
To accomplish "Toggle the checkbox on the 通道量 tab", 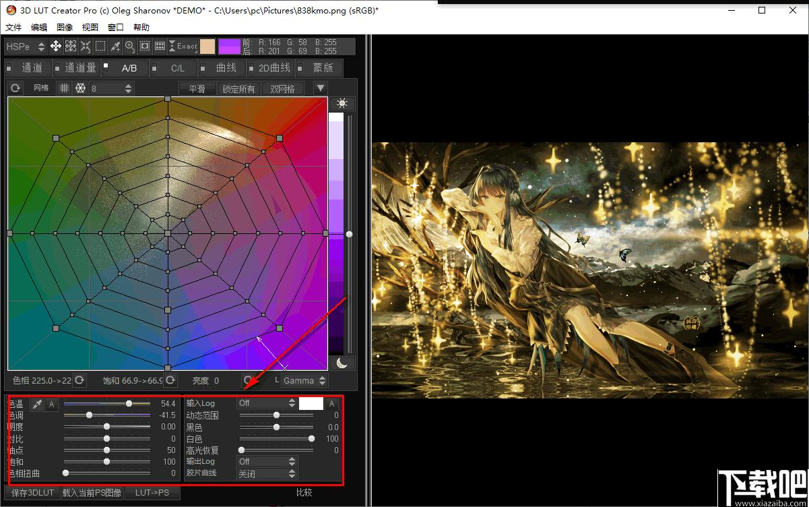I will click(59, 67).
